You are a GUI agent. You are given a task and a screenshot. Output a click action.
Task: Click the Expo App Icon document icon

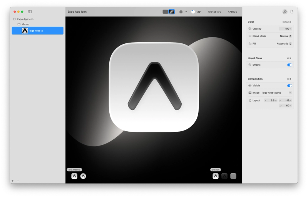pyautogui.click(x=14, y=19)
